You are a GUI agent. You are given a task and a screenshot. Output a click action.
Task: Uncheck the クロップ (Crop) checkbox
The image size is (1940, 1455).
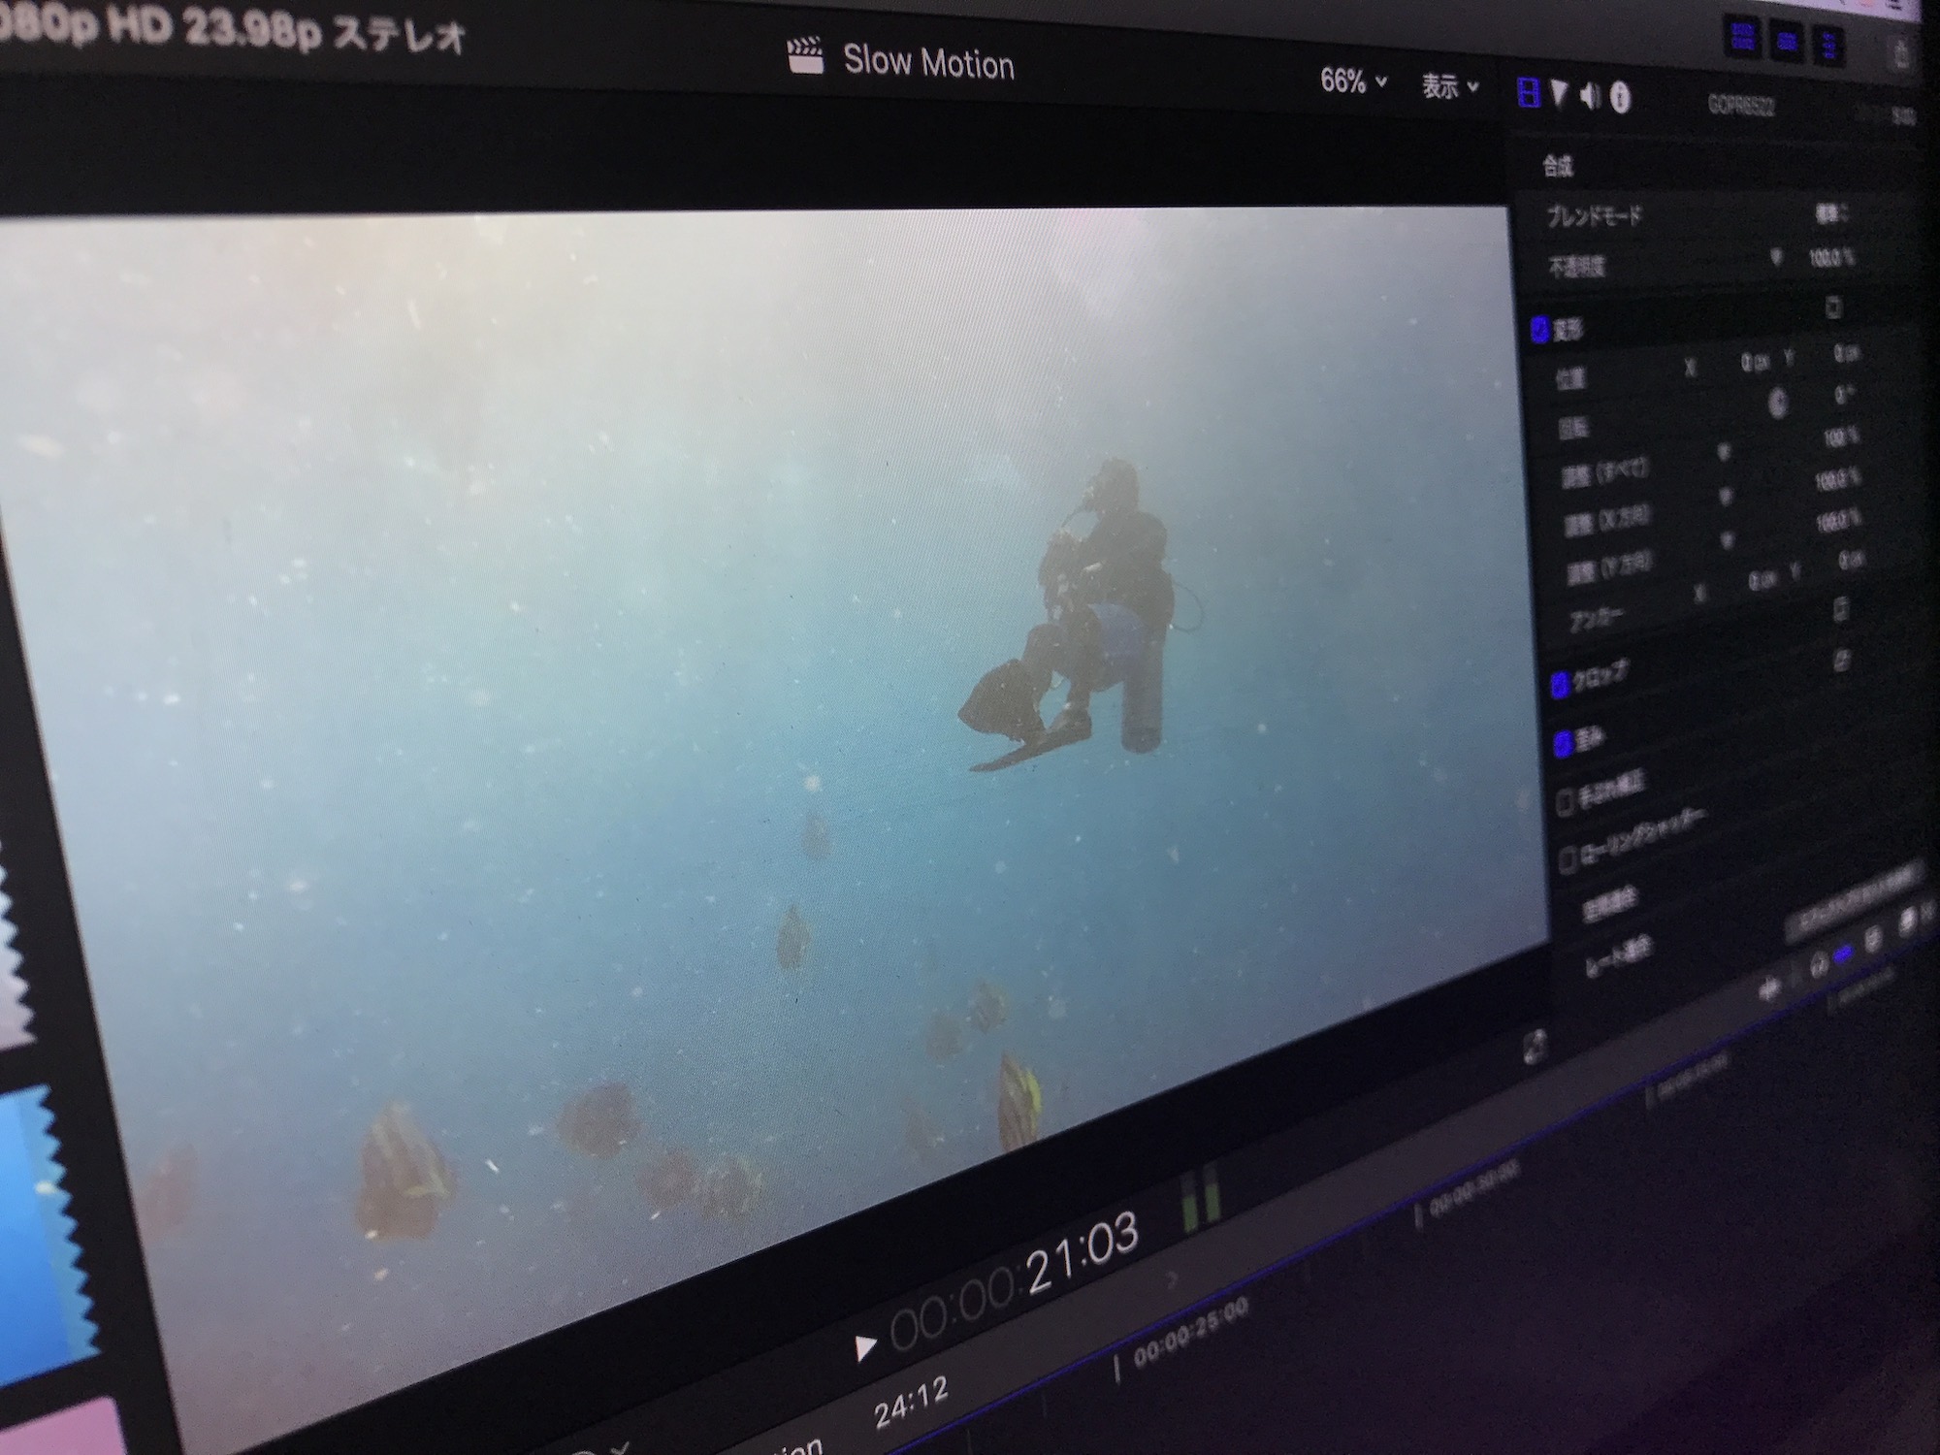coord(1559,686)
